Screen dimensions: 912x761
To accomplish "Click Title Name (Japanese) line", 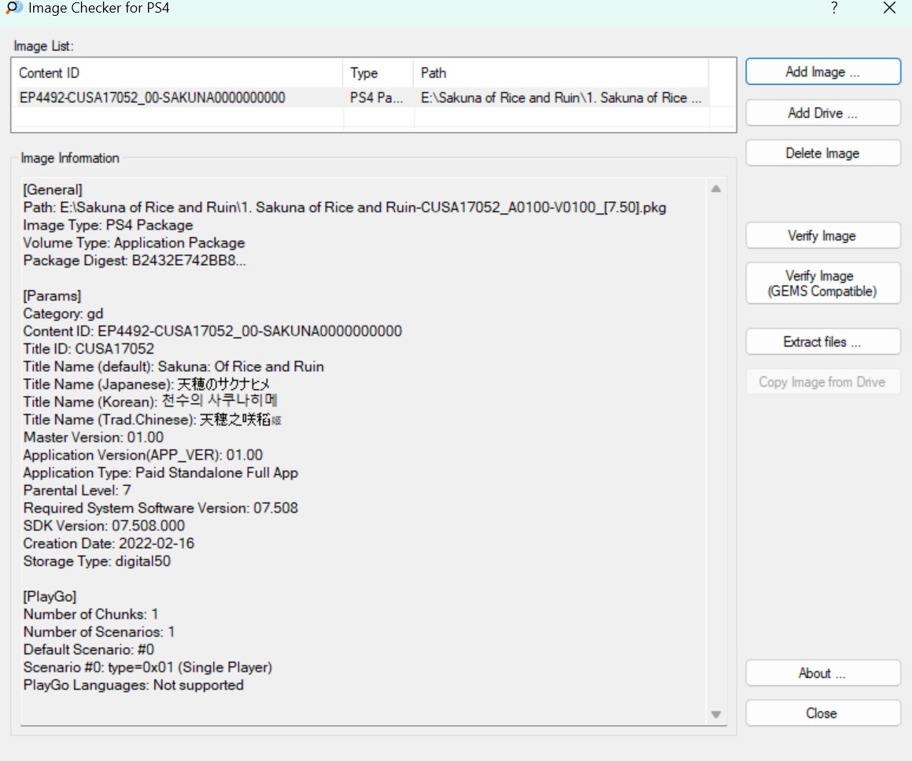I will [146, 384].
